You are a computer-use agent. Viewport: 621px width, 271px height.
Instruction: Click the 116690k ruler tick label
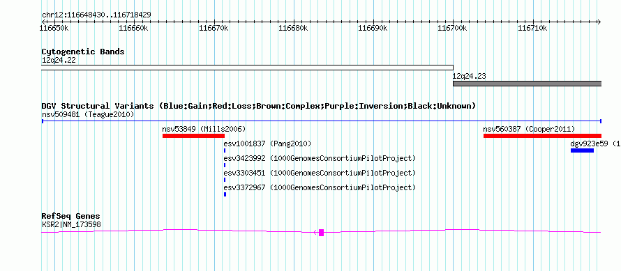coord(373,28)
